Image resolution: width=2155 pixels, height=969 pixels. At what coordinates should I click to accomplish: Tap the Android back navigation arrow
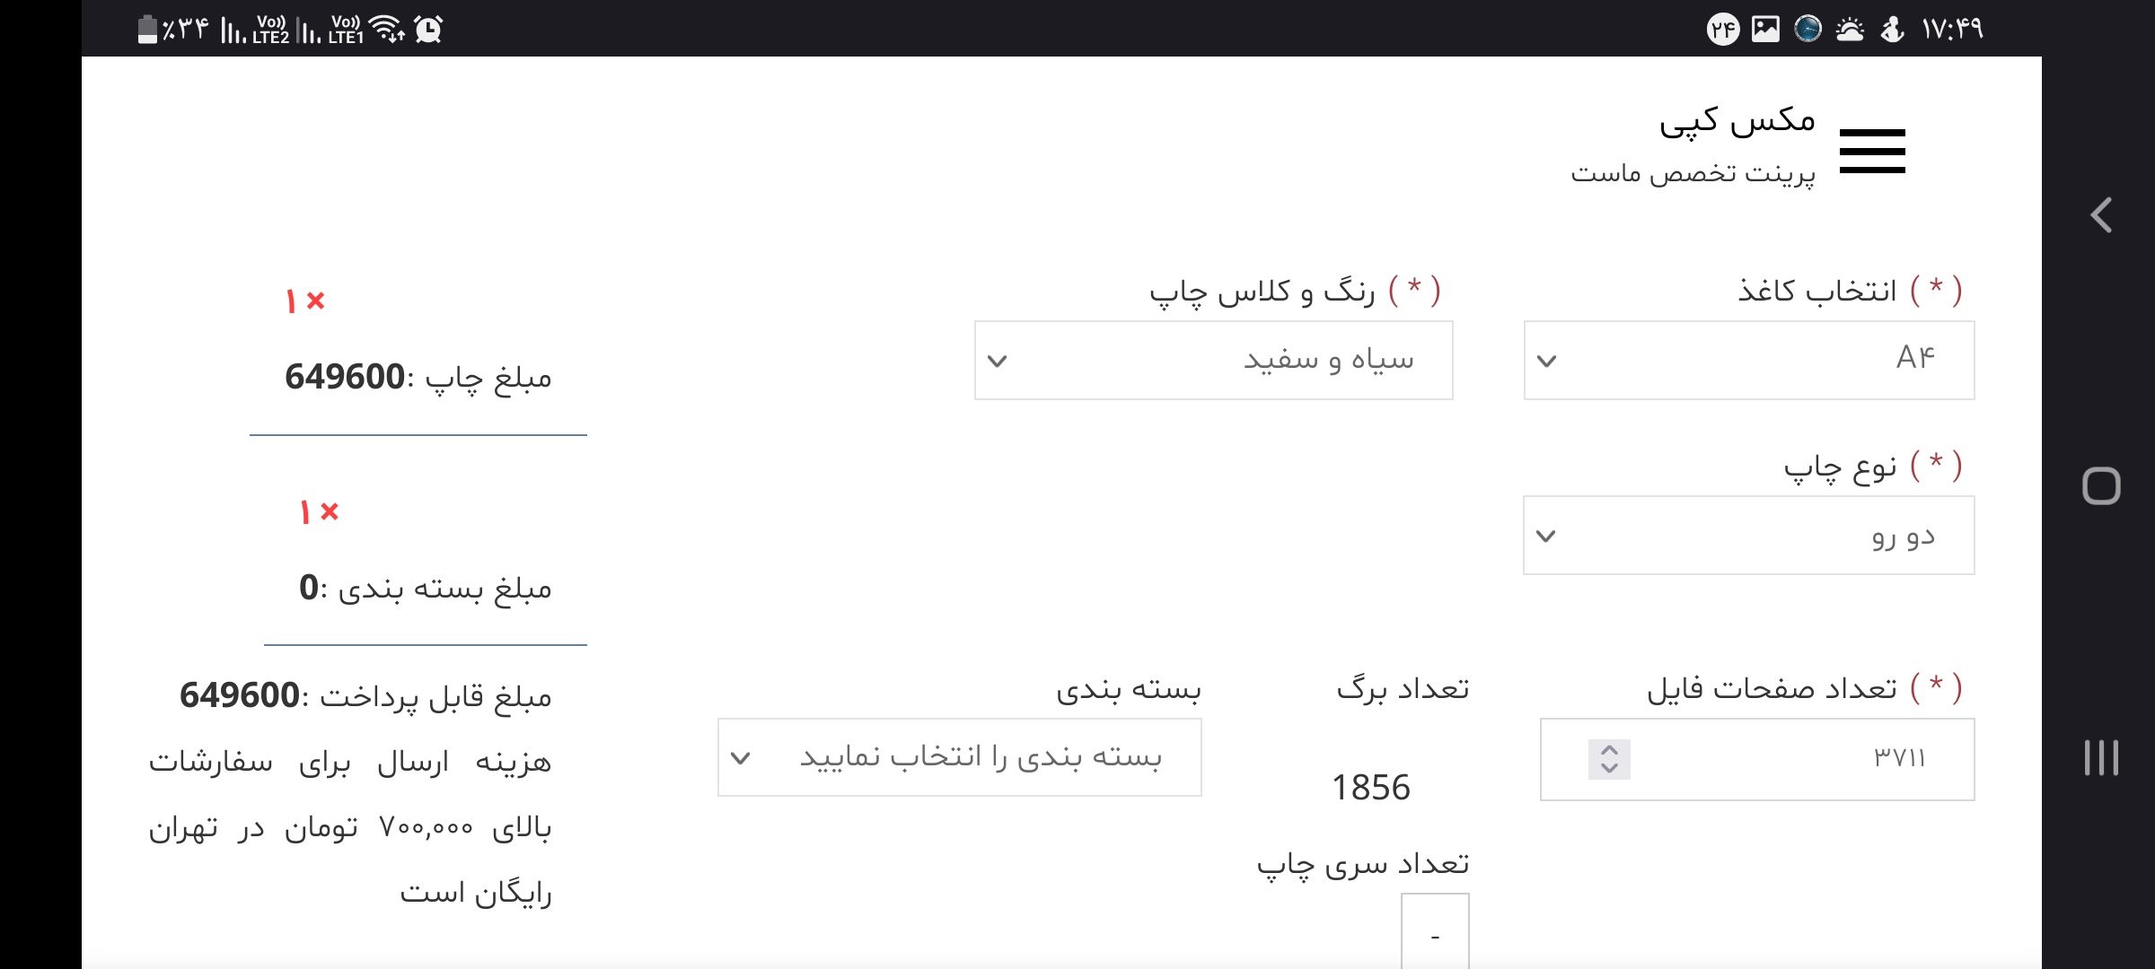[2101, 215]
